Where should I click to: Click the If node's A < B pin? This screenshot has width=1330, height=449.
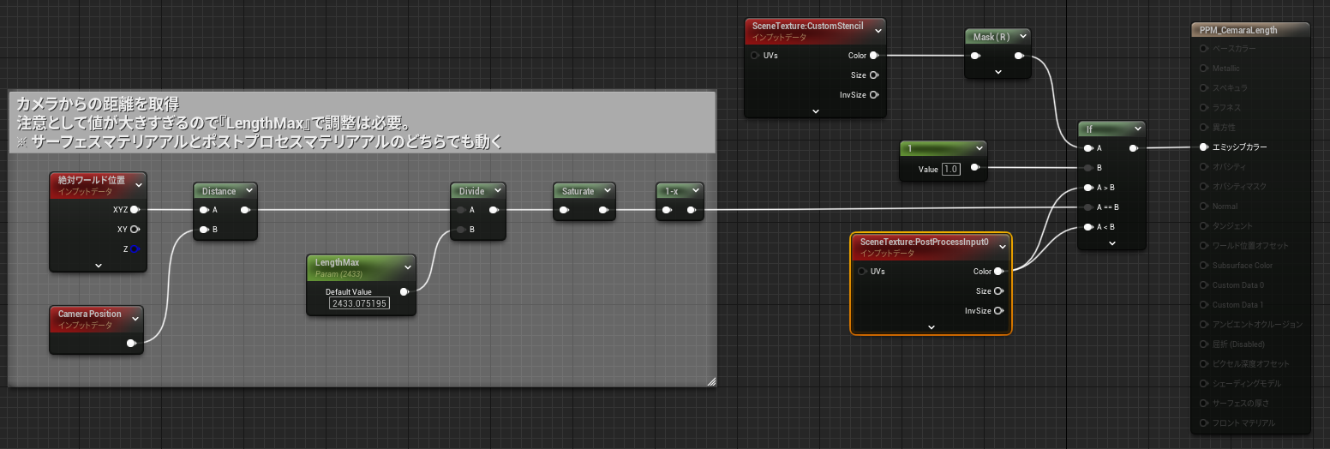click(x=1089, y=226)
